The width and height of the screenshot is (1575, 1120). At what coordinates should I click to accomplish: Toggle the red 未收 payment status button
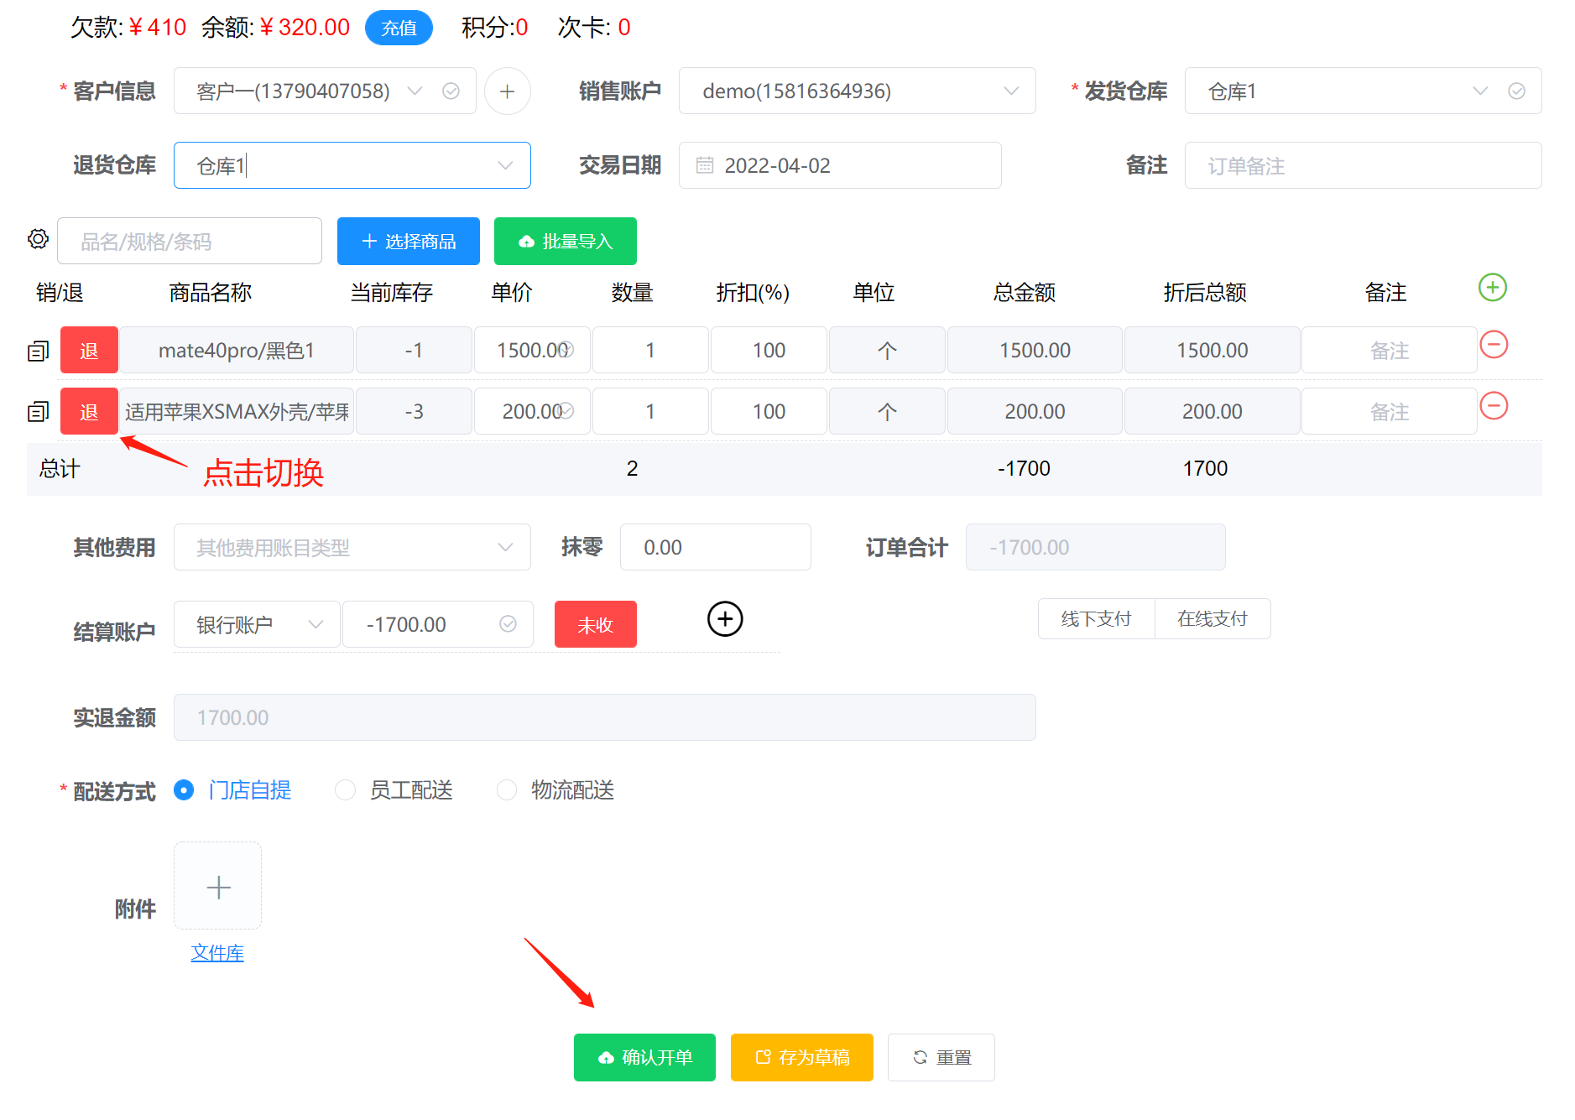(x=596, y=624)
